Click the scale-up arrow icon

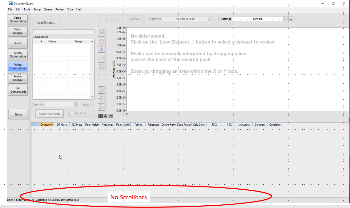coord(102,90)
